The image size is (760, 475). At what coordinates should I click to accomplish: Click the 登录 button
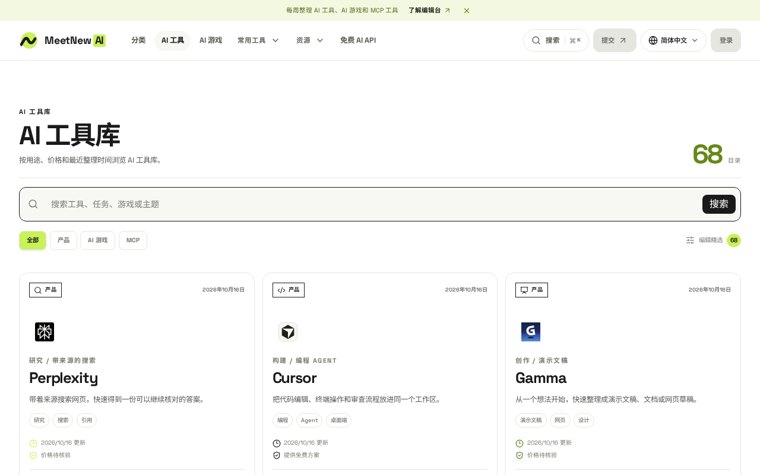click(x=726, y=40)
